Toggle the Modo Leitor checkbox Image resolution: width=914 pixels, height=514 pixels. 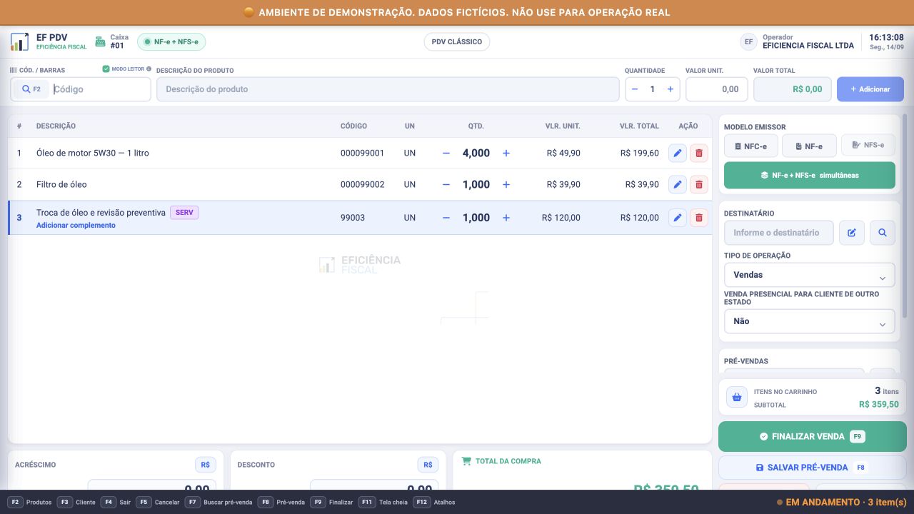point(106,69)
